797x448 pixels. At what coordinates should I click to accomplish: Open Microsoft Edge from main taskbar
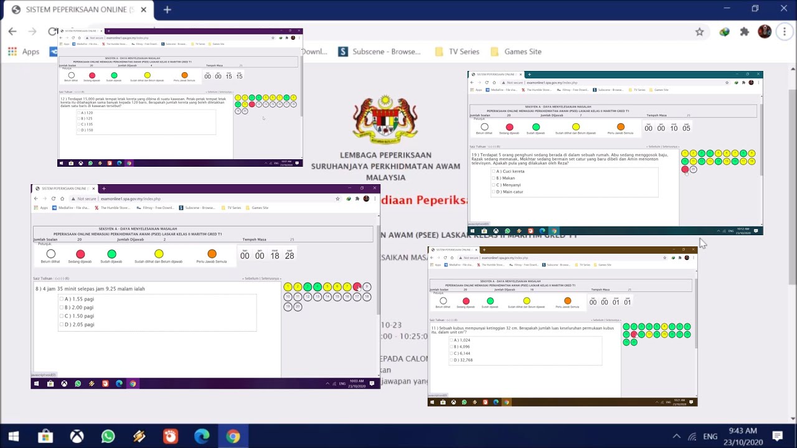(x=202, y=437)
